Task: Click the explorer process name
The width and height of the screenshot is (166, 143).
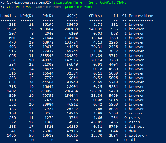Action: point(138,136)
